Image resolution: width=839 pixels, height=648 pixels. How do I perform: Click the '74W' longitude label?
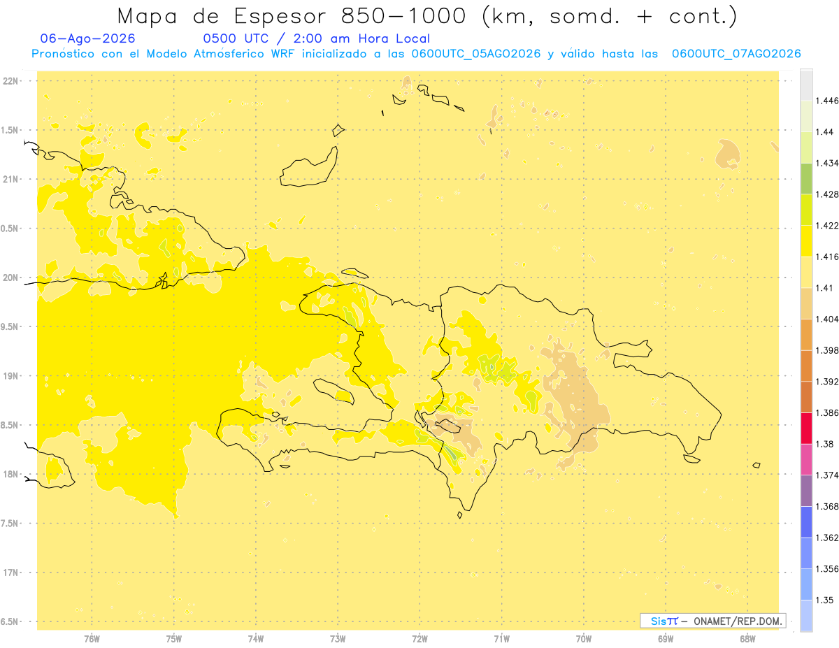[x=256, y=639]
